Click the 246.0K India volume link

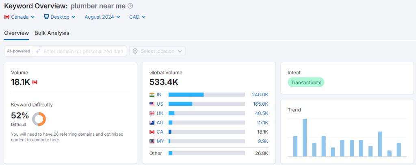coord(260,94)
